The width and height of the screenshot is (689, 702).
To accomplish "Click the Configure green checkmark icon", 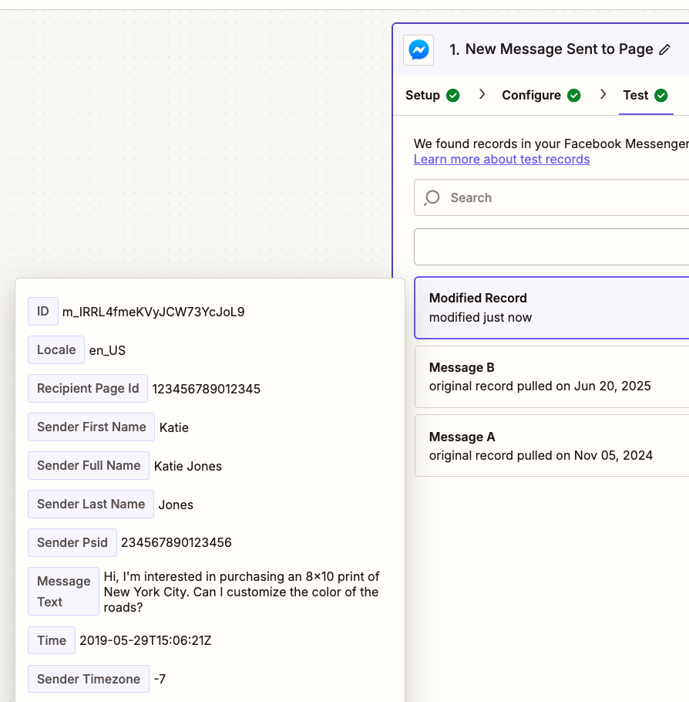I will coord(573,96).
